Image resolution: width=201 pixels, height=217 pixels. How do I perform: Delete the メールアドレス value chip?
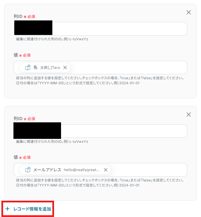point(106,170)
